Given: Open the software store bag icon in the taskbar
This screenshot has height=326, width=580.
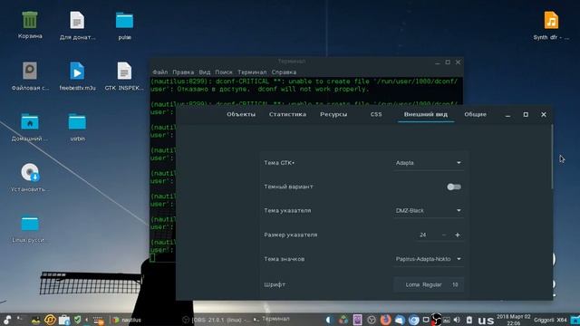Looking at the screenshot, I should pos(64,320).
